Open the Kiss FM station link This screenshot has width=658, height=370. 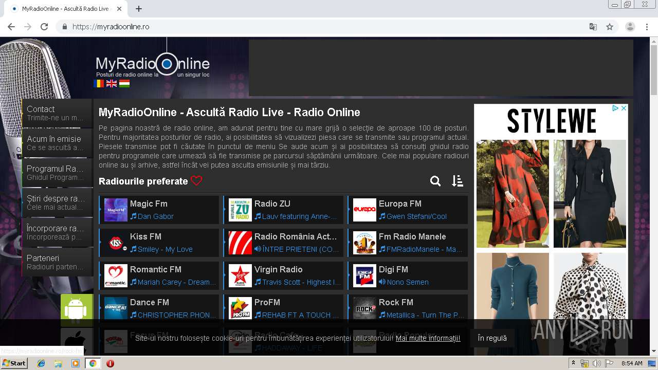(x=145, y=236)
